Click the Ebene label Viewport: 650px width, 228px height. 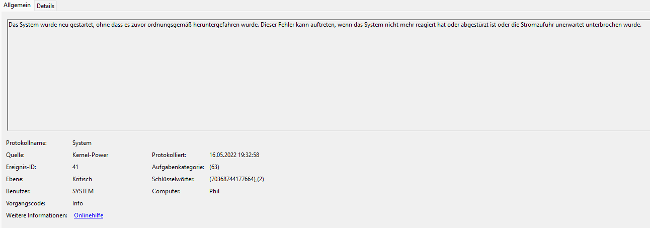coord(15,179)
